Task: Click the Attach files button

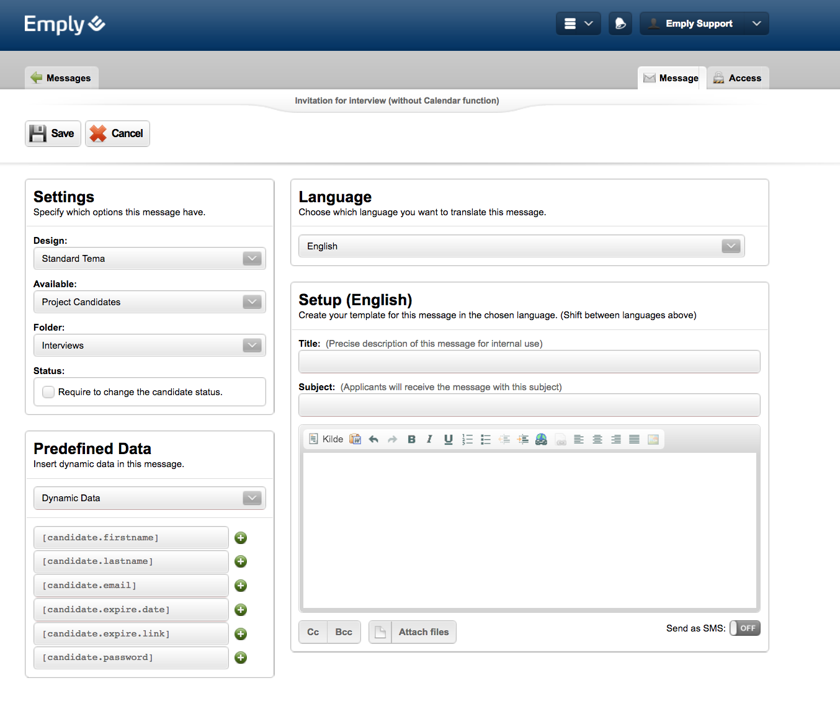Action: coord(413,632)
